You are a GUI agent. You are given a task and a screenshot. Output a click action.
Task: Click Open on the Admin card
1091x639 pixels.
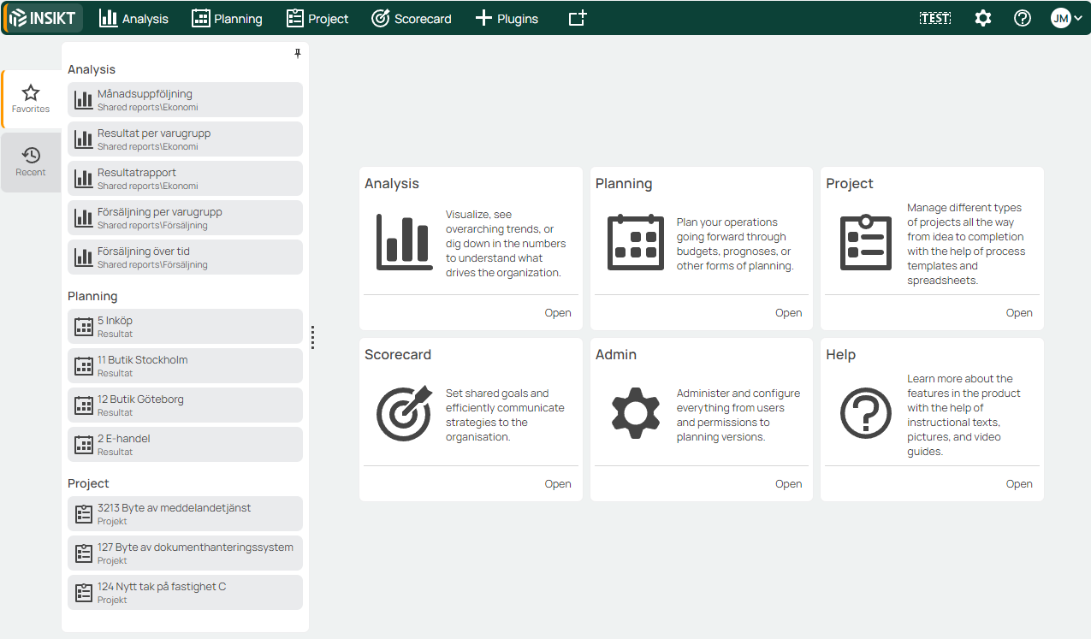click(x=788, y=484)
